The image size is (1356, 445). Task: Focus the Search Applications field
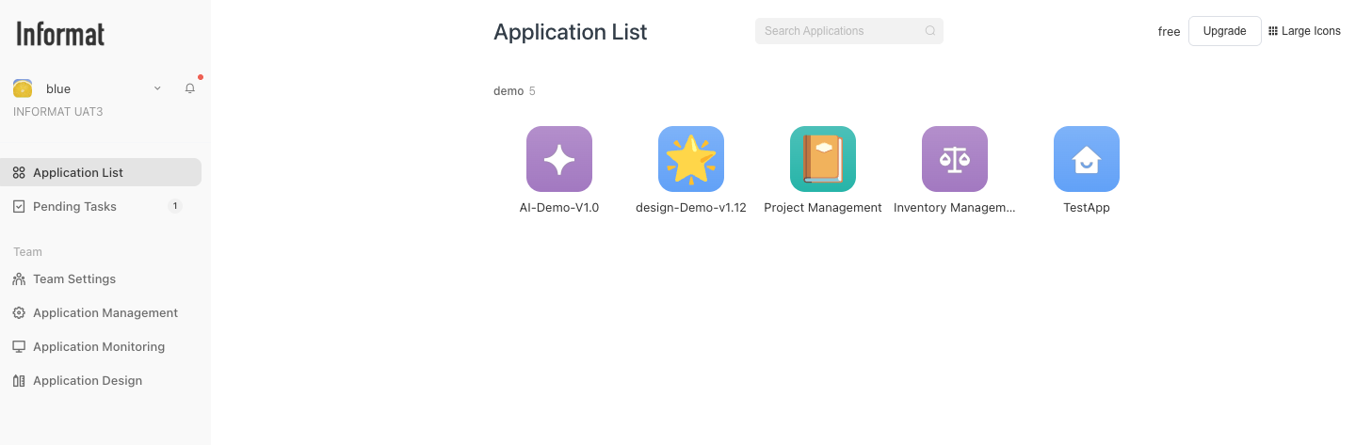838,31
